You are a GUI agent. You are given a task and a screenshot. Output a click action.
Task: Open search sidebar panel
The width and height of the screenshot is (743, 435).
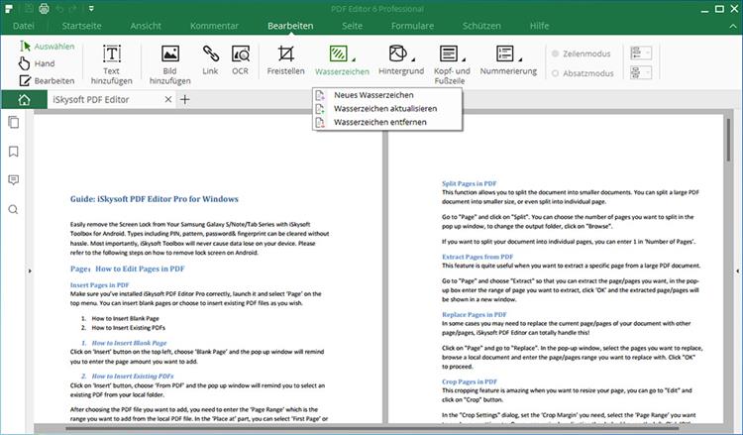(x=13, y=209)
